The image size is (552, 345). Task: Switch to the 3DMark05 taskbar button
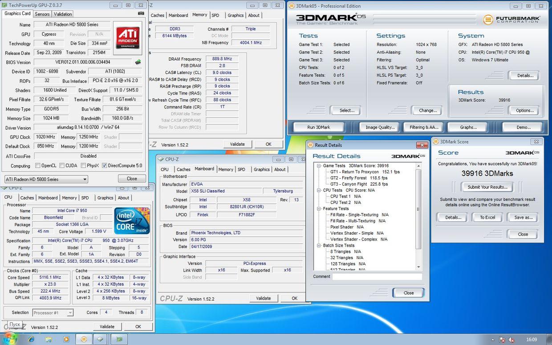click(84, 339)
